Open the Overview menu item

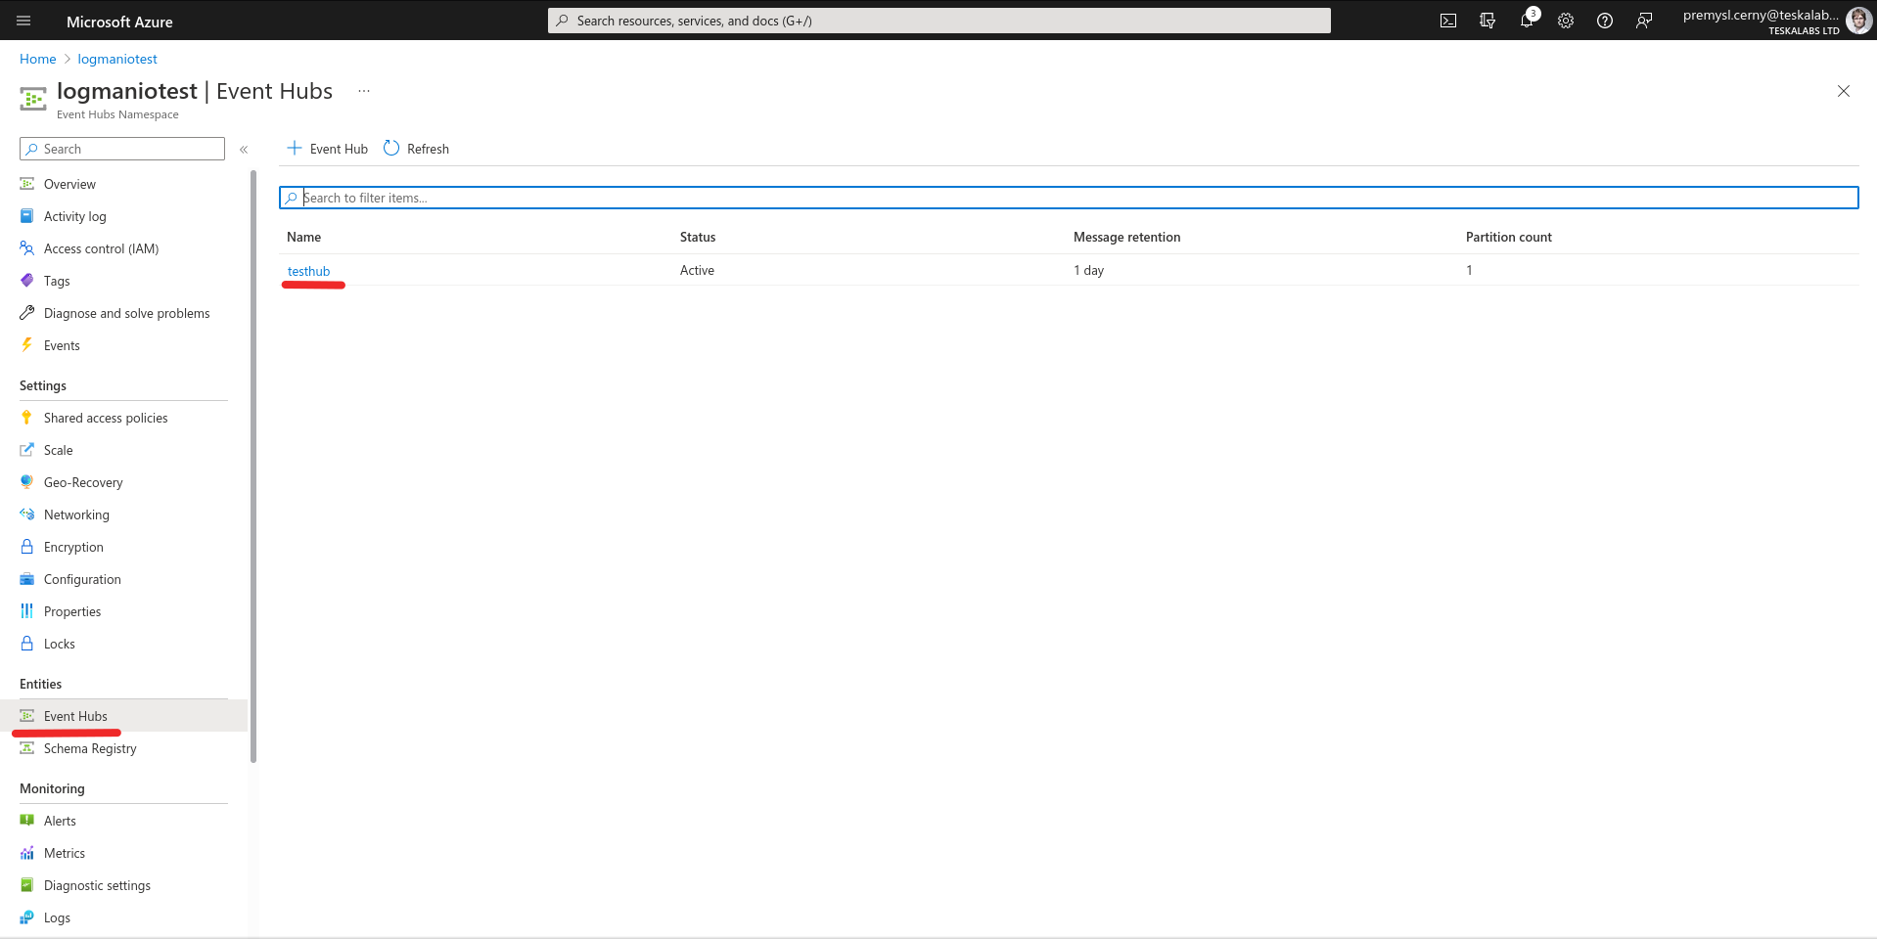[69, 184]
